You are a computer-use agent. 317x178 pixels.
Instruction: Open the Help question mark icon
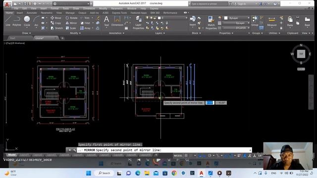tap(275, 3)
